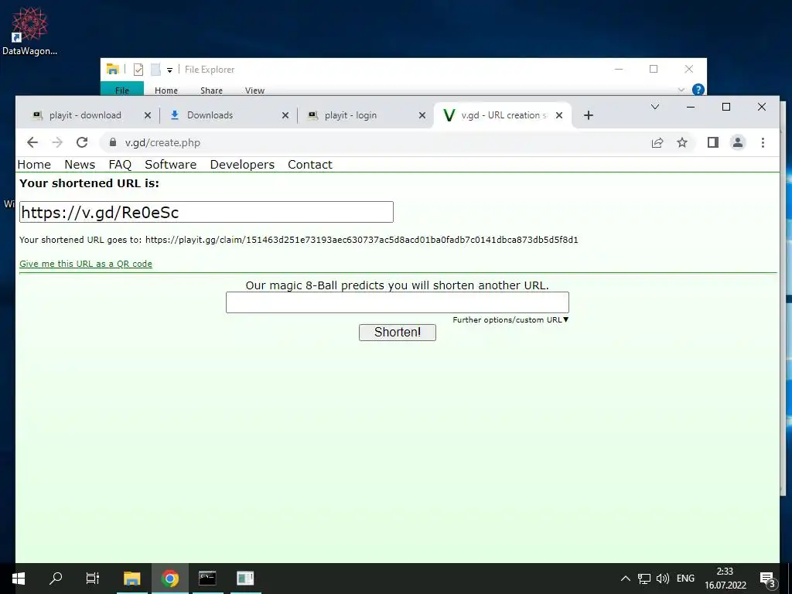Open the Developers link
The width and height of the screenshot is (792, 594).
(x=242, y=165)
